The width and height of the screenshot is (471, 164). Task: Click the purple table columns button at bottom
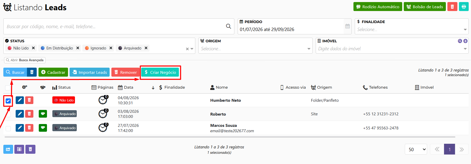(x=19, y=149)
